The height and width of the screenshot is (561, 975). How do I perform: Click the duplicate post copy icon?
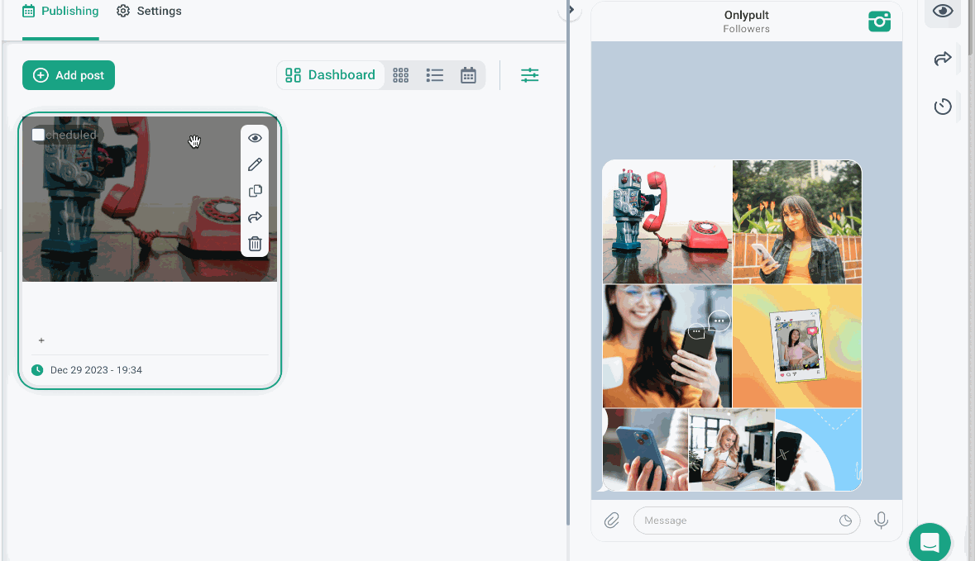[x=255, y=191]
